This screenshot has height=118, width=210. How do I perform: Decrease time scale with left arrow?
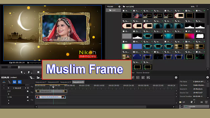[9, 88]
